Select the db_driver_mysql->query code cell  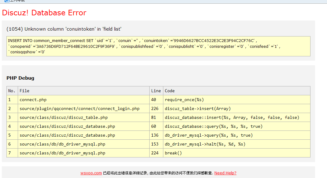tap(237, 135)
